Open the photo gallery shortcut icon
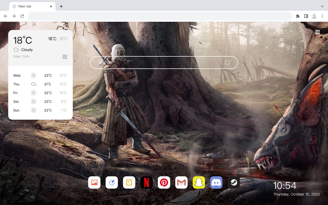The height and width of the screenshot is (205, 328). (94, 182)
